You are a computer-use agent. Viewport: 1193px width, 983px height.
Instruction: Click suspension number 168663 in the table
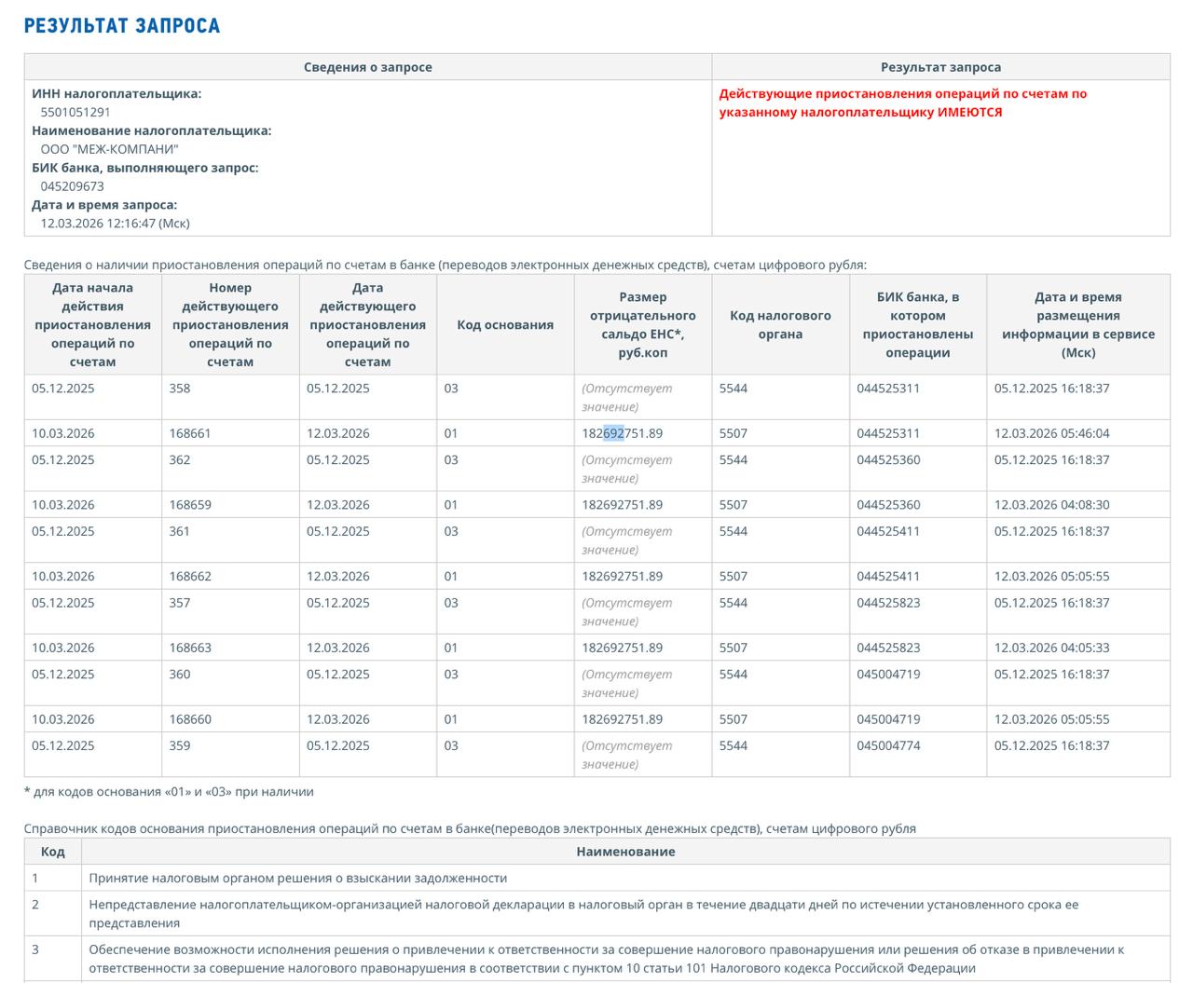(x=190, y=648)
